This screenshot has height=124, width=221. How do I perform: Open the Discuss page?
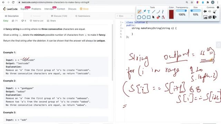pos(72,9)
